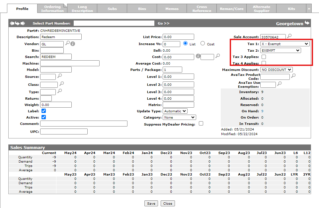This screenshot has height=208, width=319.
Task: Open the Cross Reference tab
Action: 201,9
